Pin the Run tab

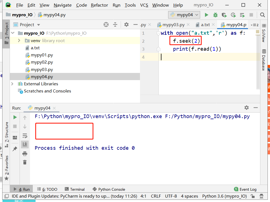pyautogui.click(x=15, y=149)
